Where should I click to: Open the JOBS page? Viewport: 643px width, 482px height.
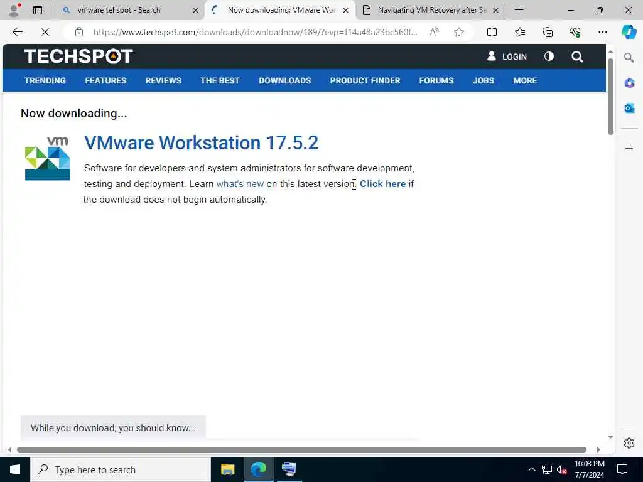coord(484,80)
